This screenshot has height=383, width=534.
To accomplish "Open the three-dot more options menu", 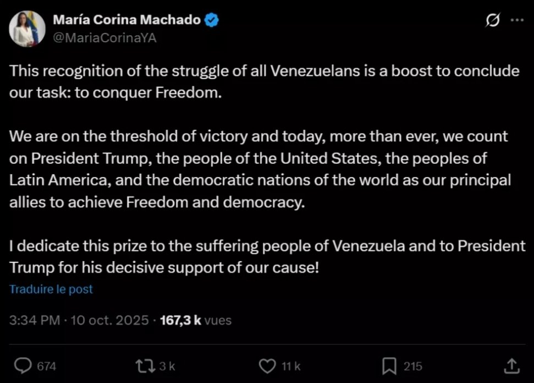I will 517,20.
